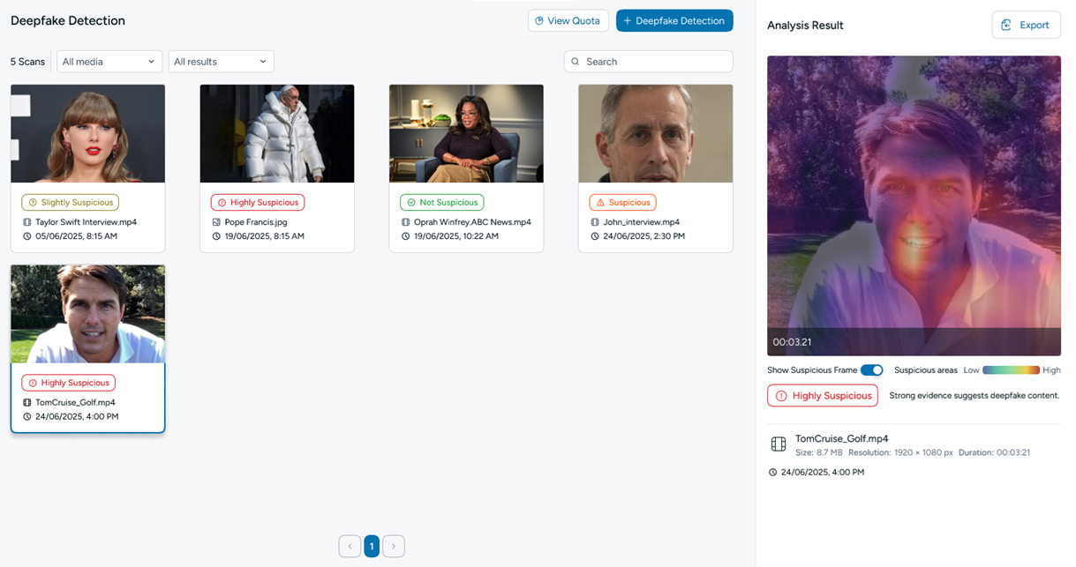This screenshot has width=1076, height=567.
Task: Open the Oprah Winfrey ABC News thumbnail
Action: coord(466,133)
